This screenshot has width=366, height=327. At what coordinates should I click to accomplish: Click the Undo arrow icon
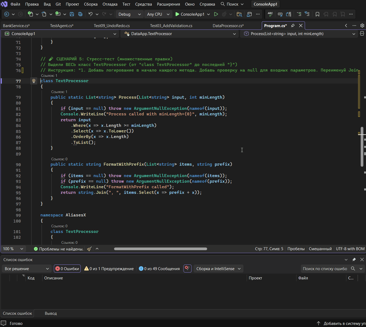pyautogui.click(x=90, y=14)
